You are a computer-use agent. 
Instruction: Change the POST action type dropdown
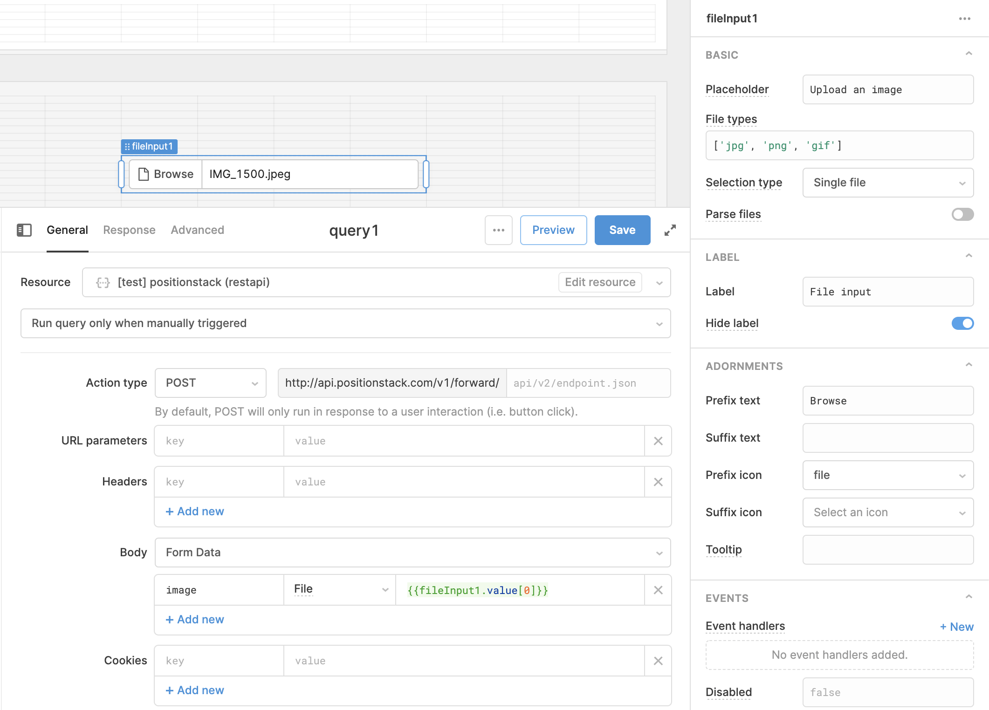click(211, 383)
